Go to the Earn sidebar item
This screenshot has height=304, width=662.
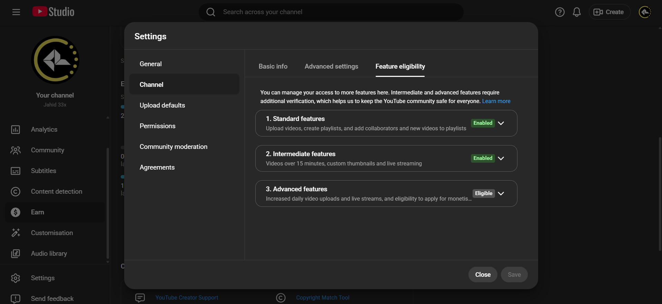(38, 212)
